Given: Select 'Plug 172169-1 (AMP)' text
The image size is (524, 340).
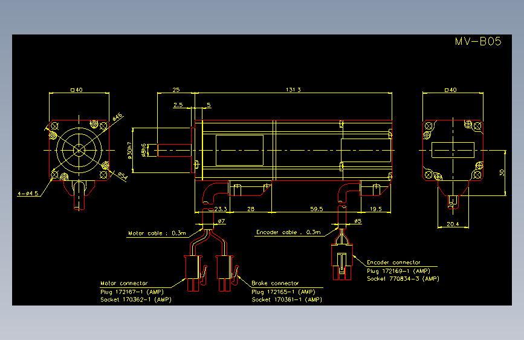Looking at the screenshot, I should (x=398, y=271).
